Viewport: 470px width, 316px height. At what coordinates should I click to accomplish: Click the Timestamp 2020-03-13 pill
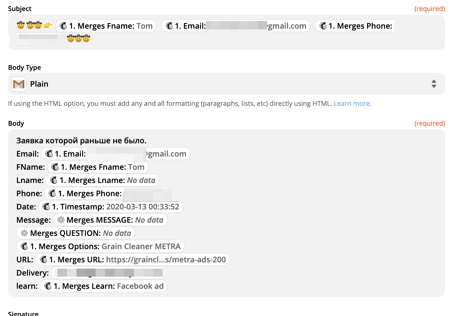(x=111, y=207)
